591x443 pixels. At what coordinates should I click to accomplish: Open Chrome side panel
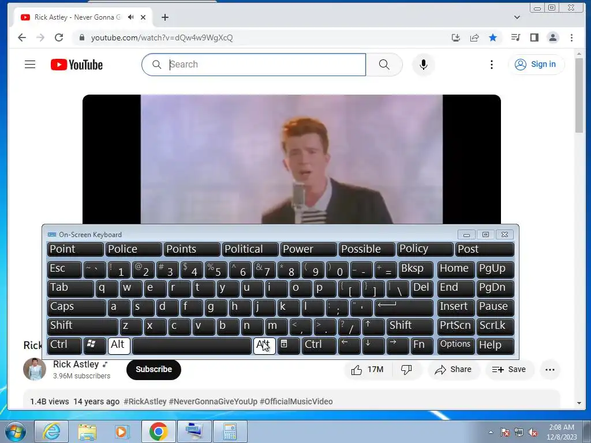[534, 37]
